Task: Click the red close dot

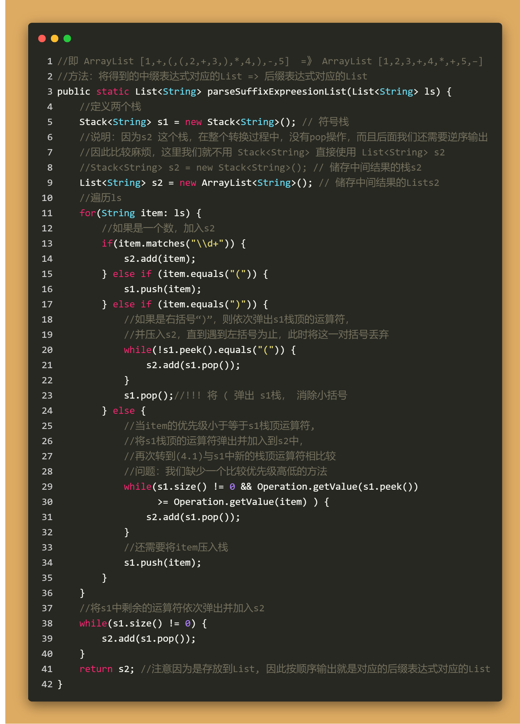Action: pyautogui.click(x=42, y=39)
